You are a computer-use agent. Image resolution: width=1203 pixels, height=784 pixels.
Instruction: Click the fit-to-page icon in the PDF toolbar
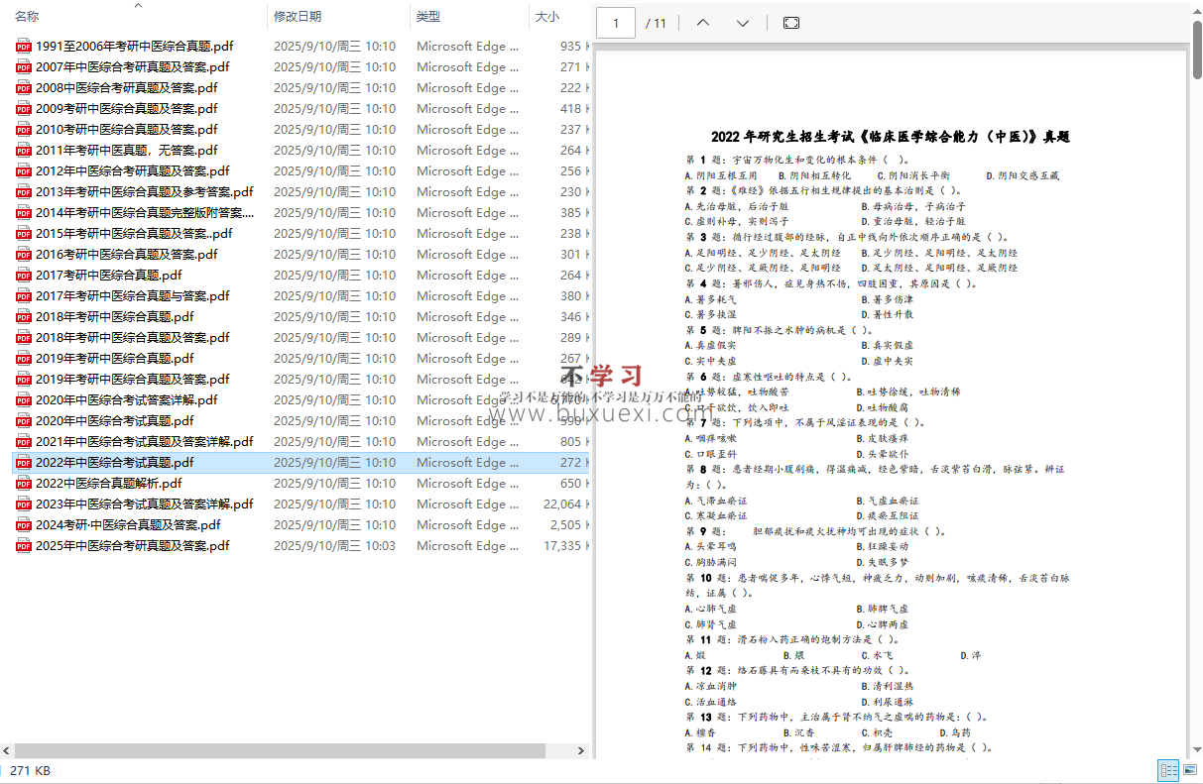(x=790, y=22)
